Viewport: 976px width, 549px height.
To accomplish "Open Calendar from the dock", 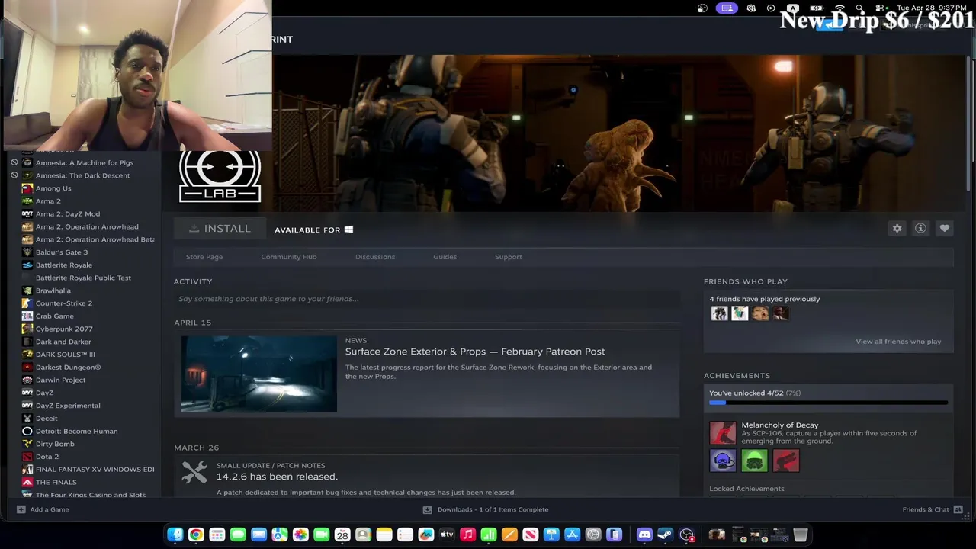I will (342, 535).
